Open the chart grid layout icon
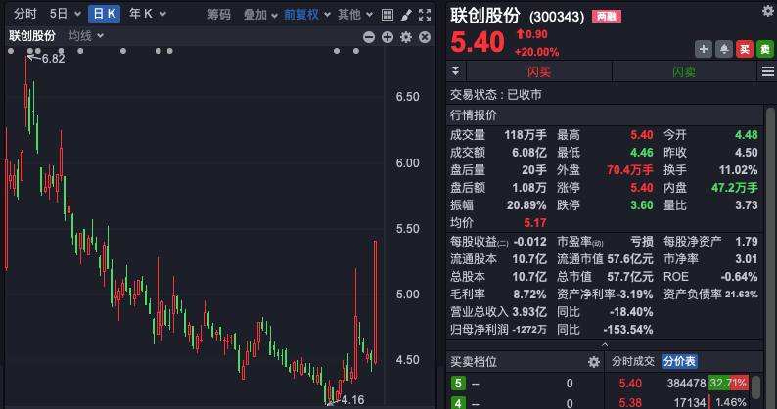777x409 pixels. pos(386,15)
